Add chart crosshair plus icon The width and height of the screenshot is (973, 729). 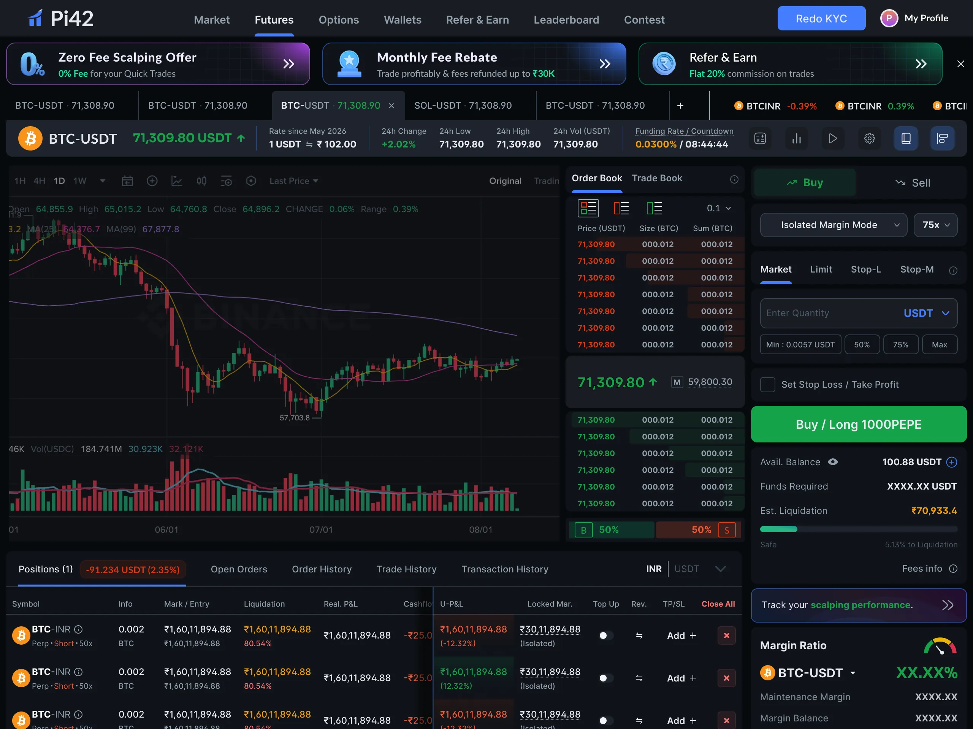[x=152, y=181]
